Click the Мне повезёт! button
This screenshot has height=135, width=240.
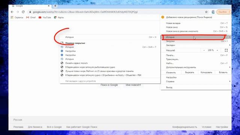pos(133,85)
